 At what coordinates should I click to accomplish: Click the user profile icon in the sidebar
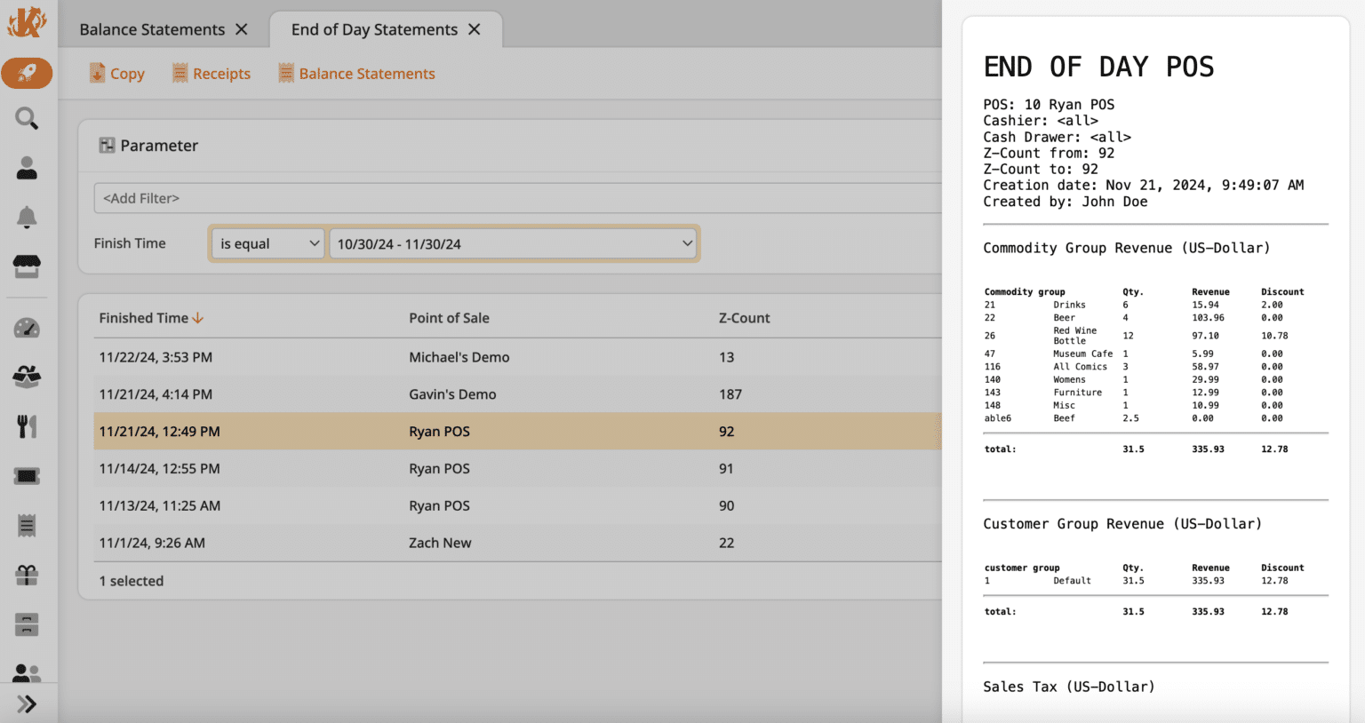(27, 168)
